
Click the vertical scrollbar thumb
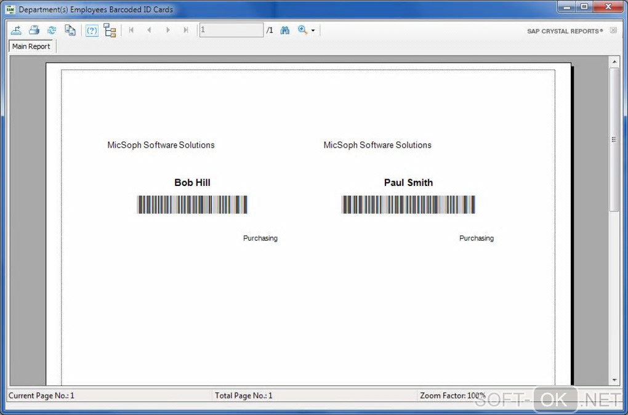coord(614,139)
